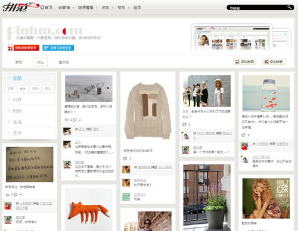Click the blue Tencent Weibo login button
298x231 pixels.
pyautogui.click(x=58, y=48)
